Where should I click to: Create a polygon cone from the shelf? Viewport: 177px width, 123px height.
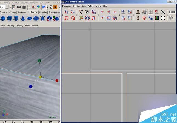pyautogui.click(x=23, y=18)
